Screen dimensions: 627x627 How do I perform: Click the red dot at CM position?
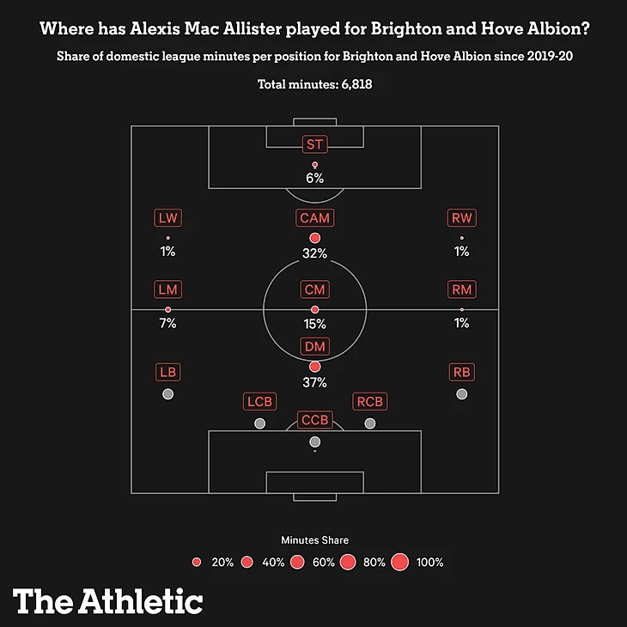click(314, 309)
